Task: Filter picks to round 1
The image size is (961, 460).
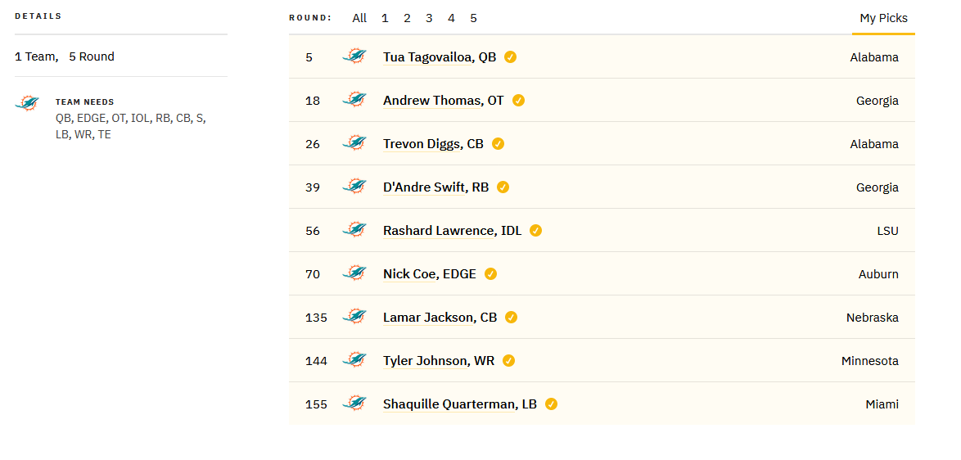Action: [x=385, y=18]
